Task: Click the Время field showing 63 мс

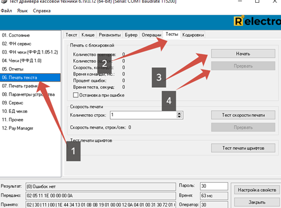Action: tap(214, 196)
